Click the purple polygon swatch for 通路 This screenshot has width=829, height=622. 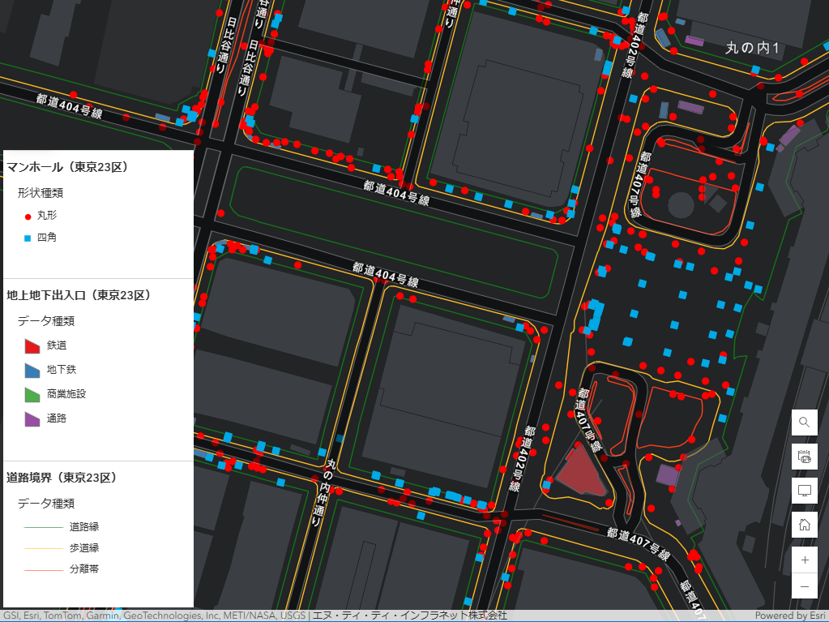pos(32,419)
